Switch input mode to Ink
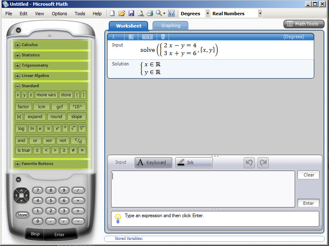 coord(194,162)
